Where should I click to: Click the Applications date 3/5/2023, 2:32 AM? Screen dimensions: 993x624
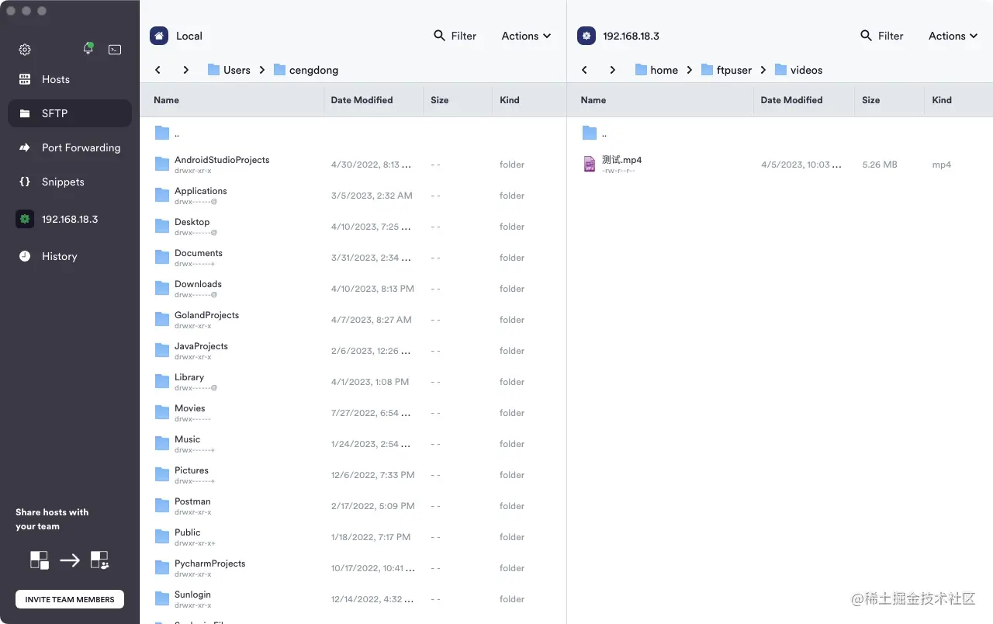coord(372,196)
